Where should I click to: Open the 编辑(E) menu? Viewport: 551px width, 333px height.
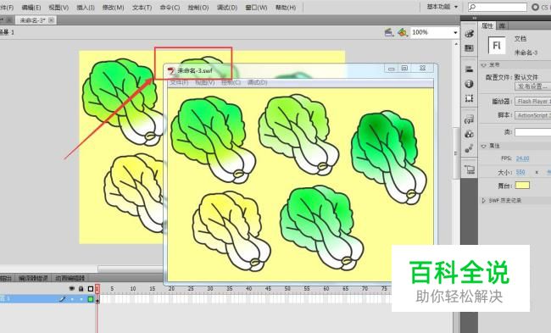(31, 8)
